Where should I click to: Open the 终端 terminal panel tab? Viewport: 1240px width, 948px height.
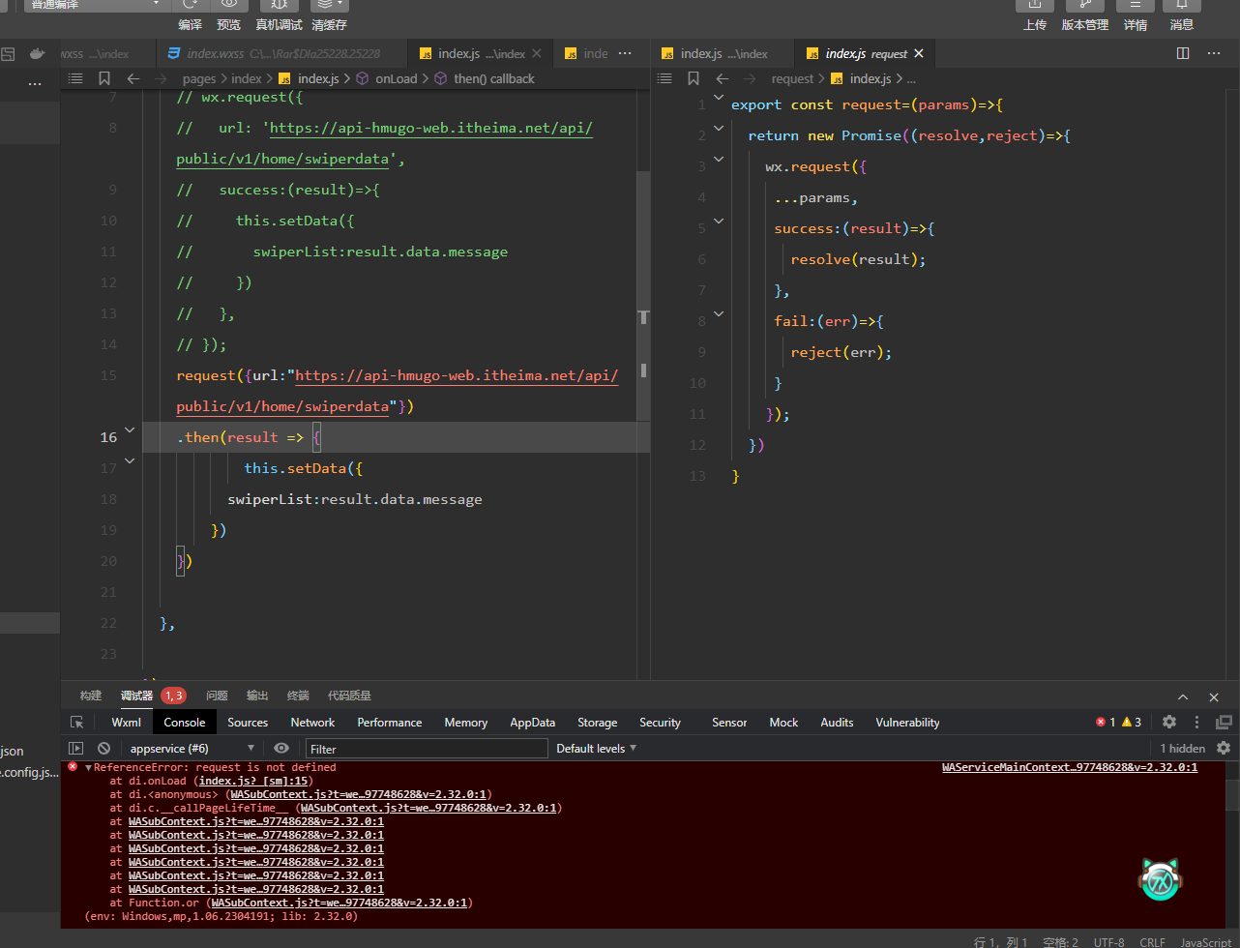(x=298, y=696)
